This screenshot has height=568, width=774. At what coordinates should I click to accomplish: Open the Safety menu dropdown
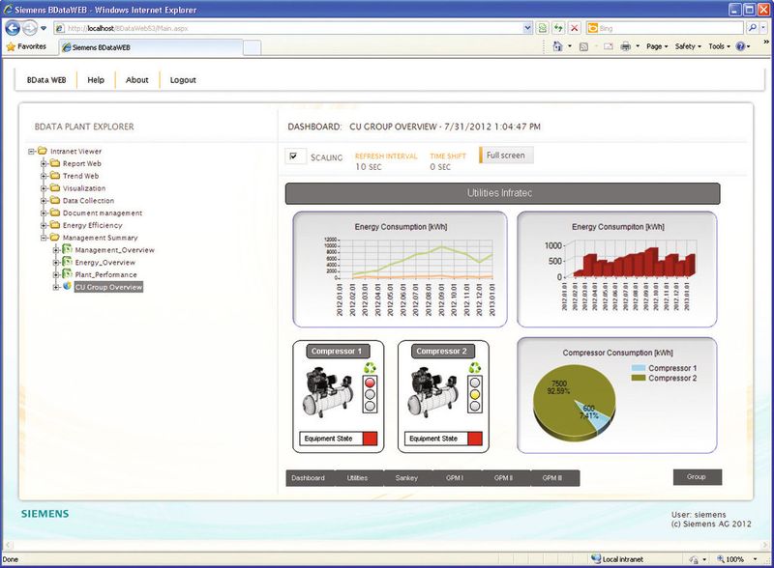[x=688, y=46]
